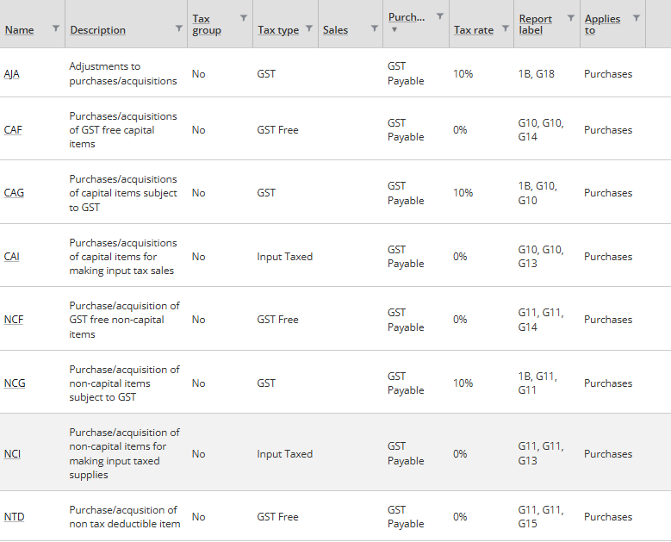
Task: Open the Description column filter
Action: click(x=179, y=28)
